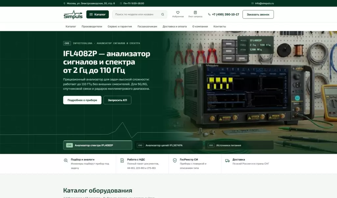Open Лист запроса list icon

click(x=195, y=12)
